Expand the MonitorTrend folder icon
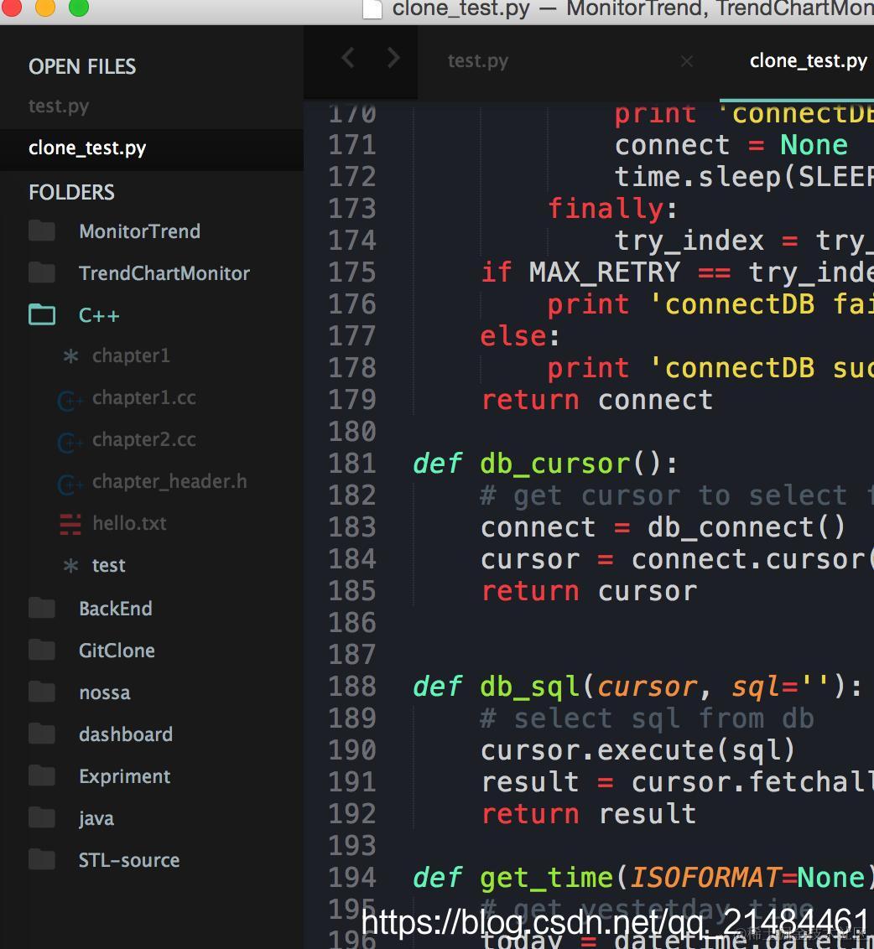Image resolution: width=874 pixels, height=949 pixels. tap(42, 231)
